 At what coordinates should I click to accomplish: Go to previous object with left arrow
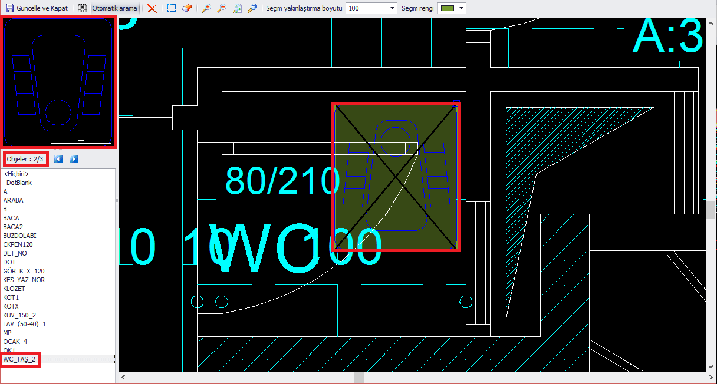(57, 158)
